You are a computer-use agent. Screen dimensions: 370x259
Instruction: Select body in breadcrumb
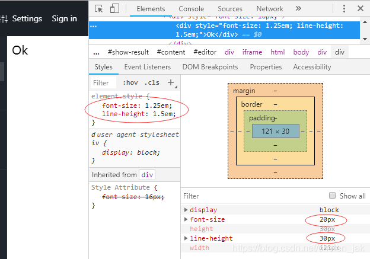(x=301, y=52)
